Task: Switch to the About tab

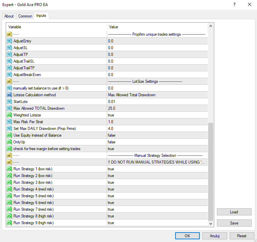Action: 9,16
